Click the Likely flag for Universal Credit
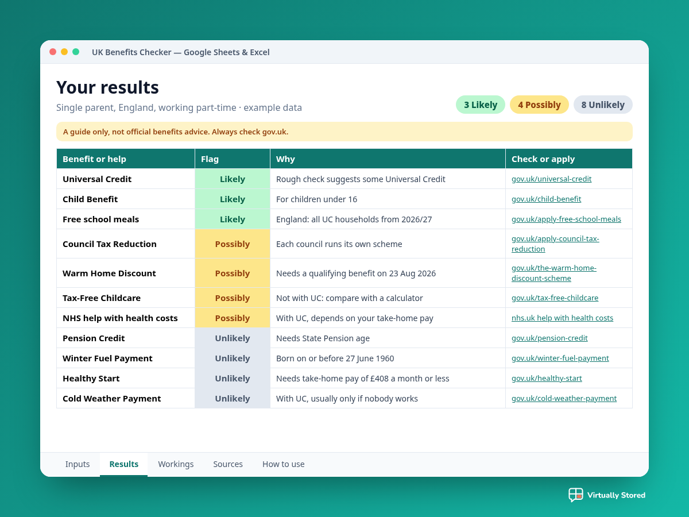The width and height of the screenshot is (689, 517). (233, 179)
